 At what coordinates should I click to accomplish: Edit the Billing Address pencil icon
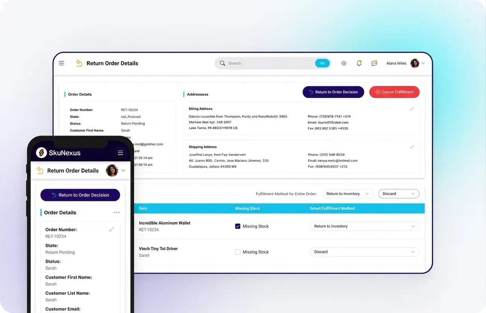click(412, 109)
